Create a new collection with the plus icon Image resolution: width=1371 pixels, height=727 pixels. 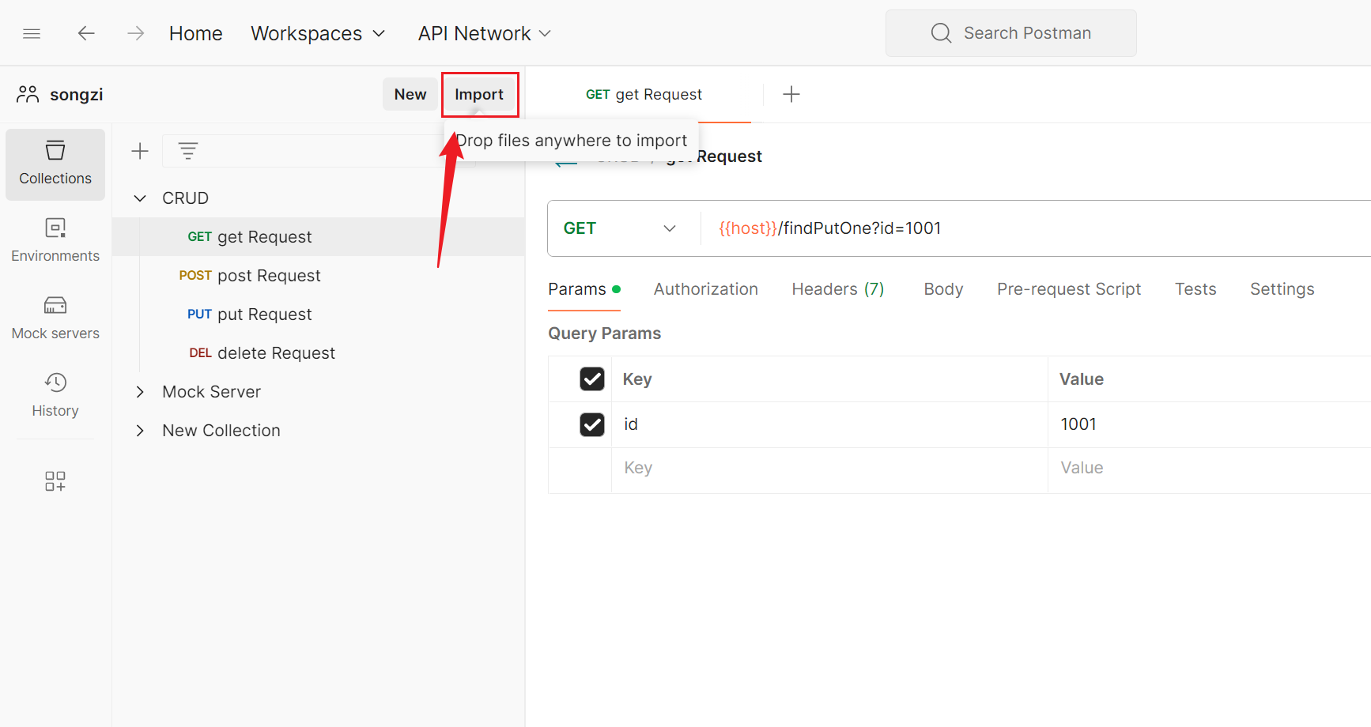140,151
